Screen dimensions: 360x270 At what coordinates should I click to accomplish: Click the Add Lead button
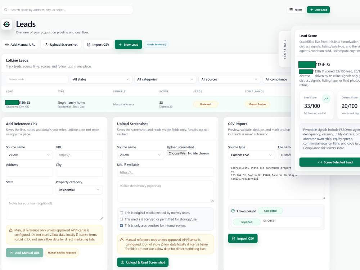318,10
